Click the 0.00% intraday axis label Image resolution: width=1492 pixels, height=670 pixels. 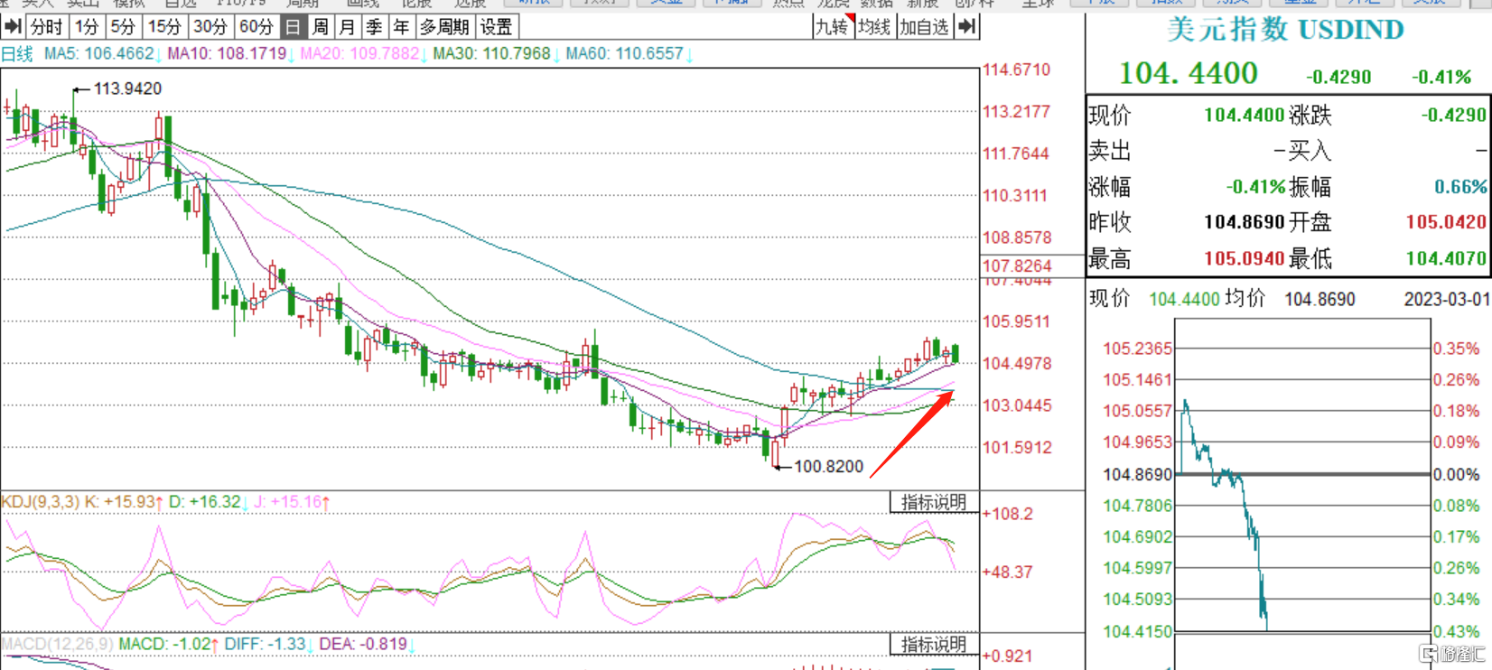point(1456,474)
